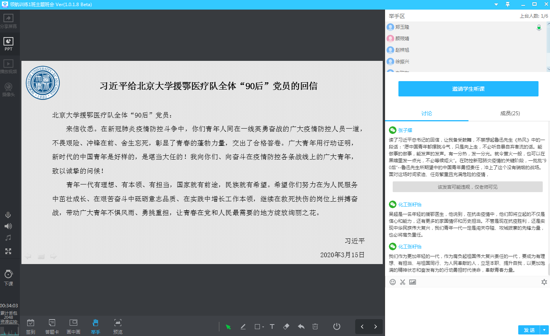Screen dimensions: 550x336
Task: Toggle the microphone in left sidebar
Action: tap(8, 215)
